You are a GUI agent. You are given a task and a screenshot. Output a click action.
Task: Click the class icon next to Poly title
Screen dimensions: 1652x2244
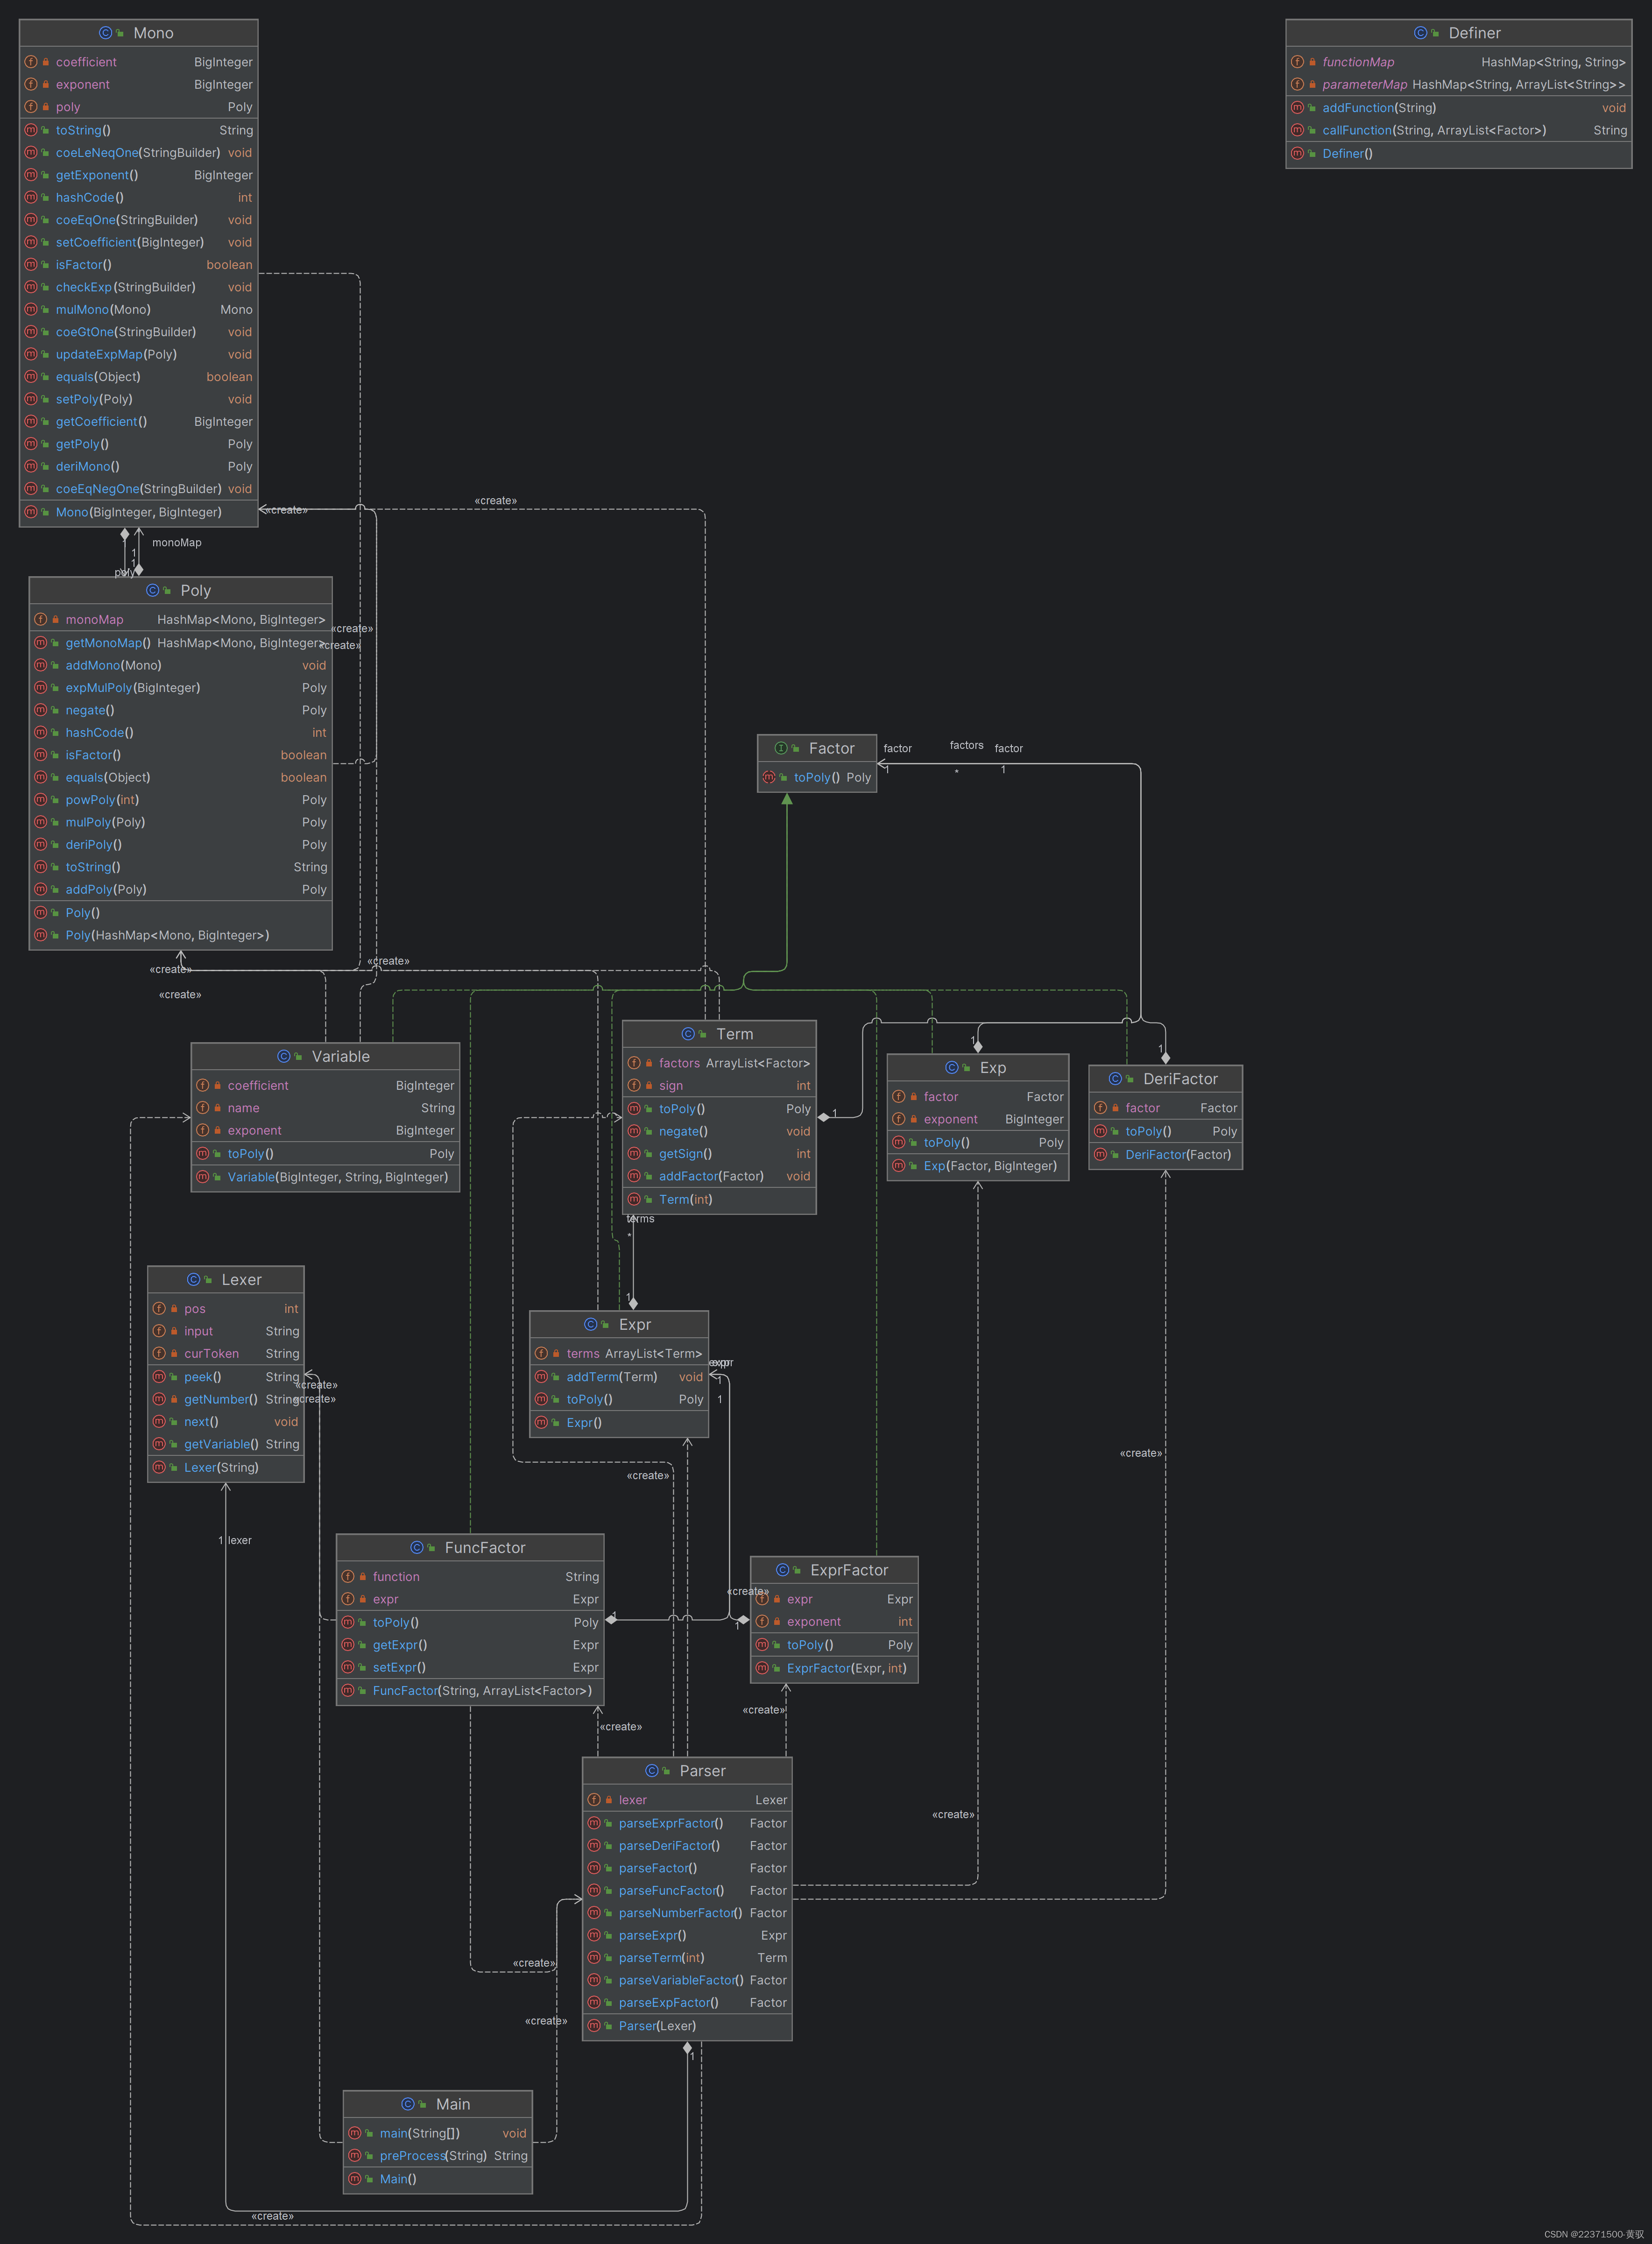pos(152,590)
